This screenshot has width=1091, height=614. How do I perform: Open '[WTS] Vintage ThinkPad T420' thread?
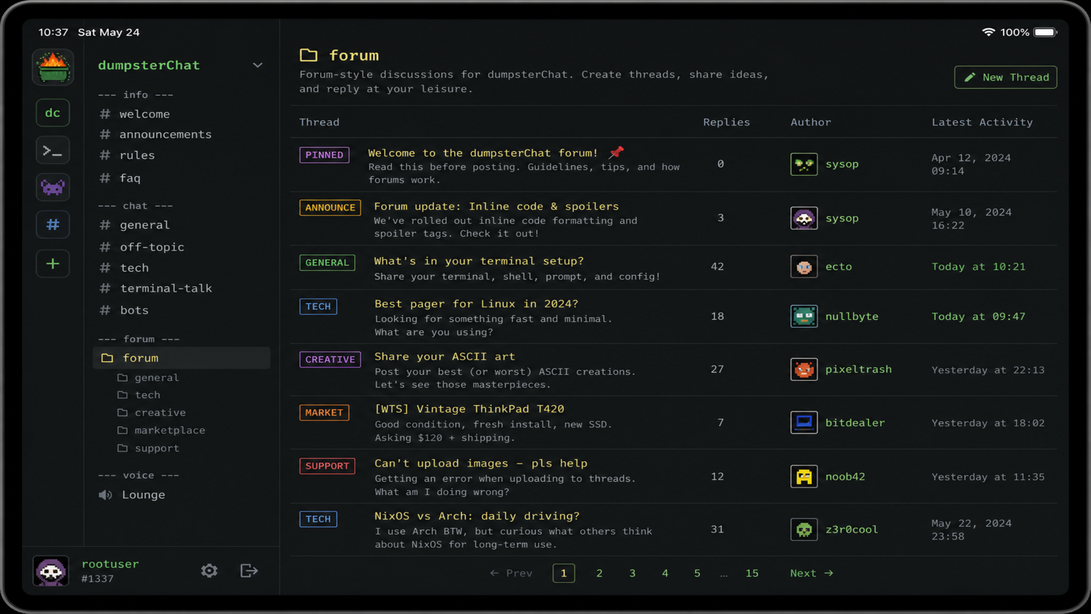click(x=469, y=409)
